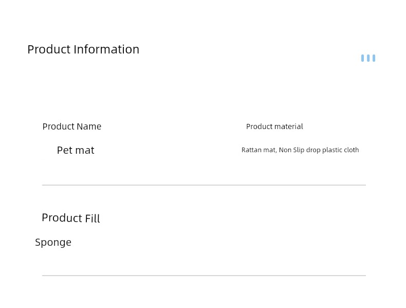Viewport: 406px width, 308px height.
Task: Click the word Name in Product Name
Action: click(x=89, y=126)
